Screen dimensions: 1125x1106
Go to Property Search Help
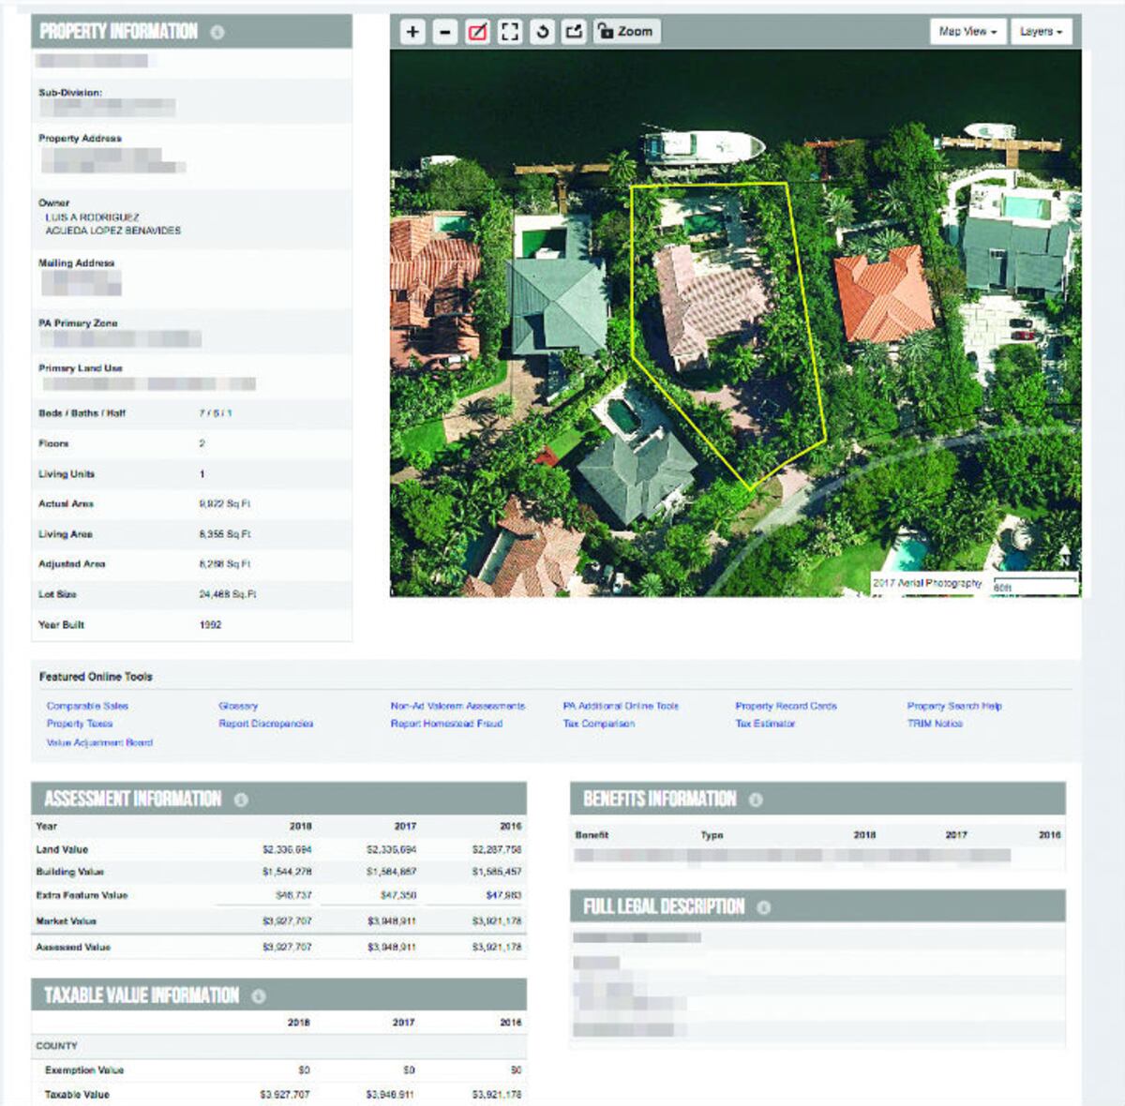pos(954,706)
